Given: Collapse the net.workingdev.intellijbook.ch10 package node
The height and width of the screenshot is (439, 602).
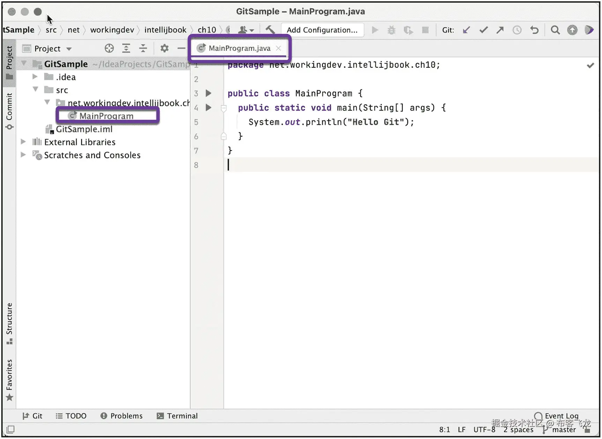Looking at the screenshot, I should click(47, 102).
